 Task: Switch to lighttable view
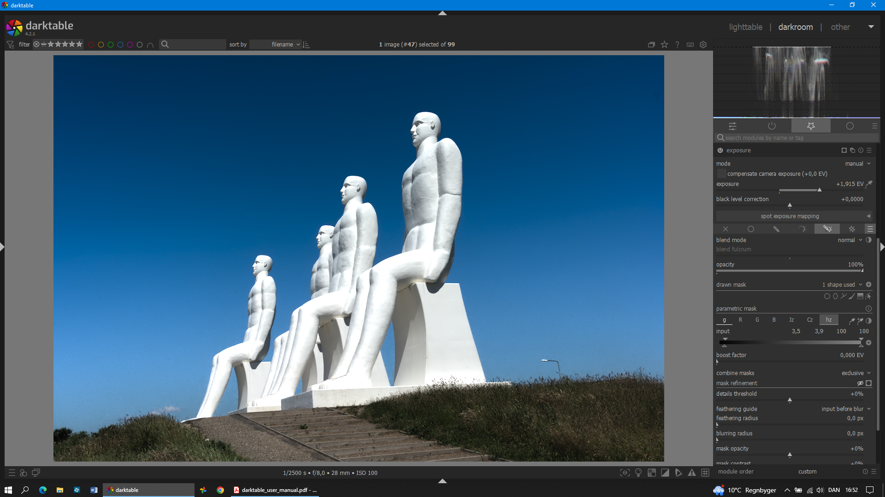(x=745, y=27)
